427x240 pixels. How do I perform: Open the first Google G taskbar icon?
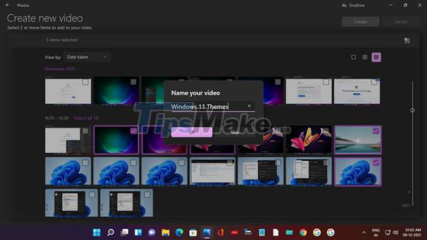pos(317,232)
